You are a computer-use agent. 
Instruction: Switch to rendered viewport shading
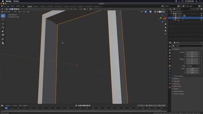coord(164,12)
